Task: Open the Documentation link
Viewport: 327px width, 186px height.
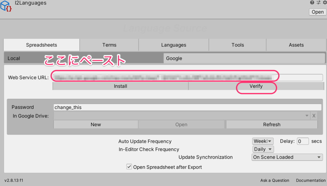Action: 310,180
